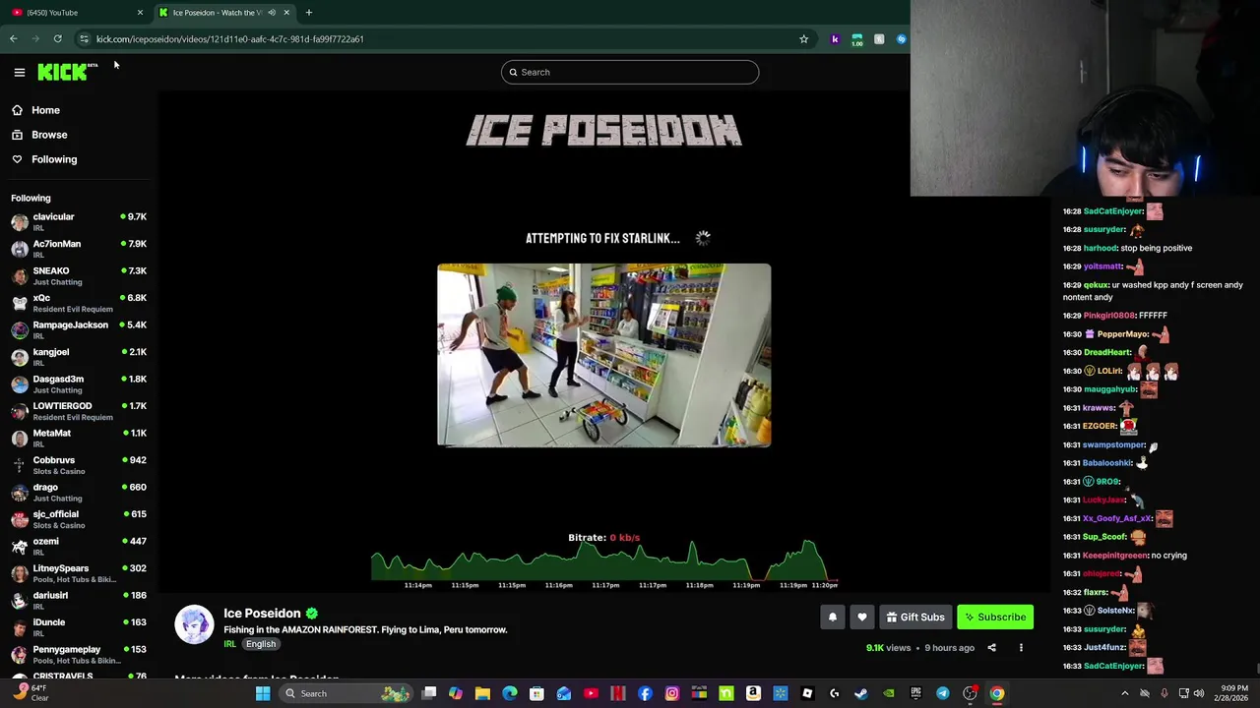This screenshot has height=708, width=1260.
Task: Open the Kick hamburger sidebar menu
Action: (19, 72)
